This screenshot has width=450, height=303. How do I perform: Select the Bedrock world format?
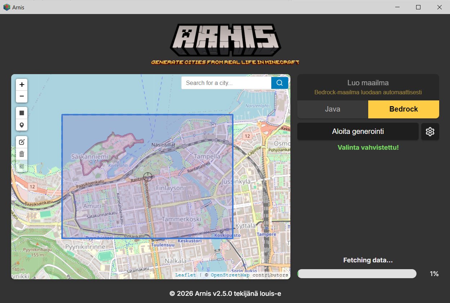click(403, 109)
